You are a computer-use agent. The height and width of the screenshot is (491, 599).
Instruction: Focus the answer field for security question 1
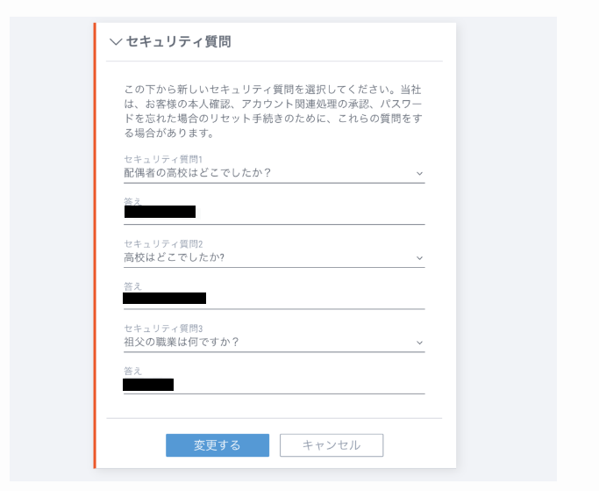click(x=274, y=212)
